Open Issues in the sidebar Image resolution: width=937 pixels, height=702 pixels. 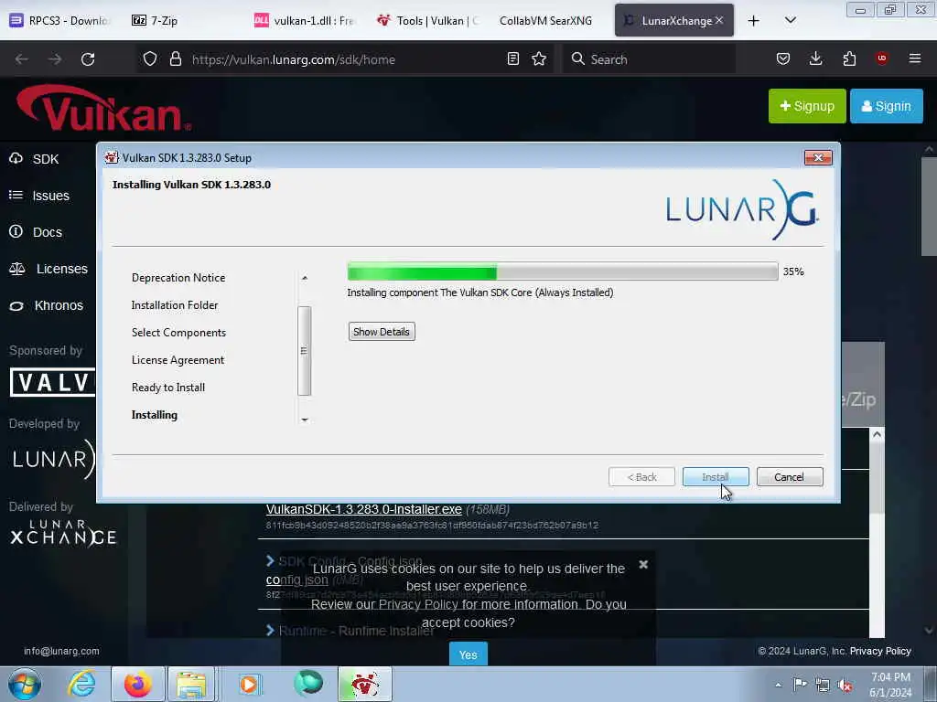39,196
